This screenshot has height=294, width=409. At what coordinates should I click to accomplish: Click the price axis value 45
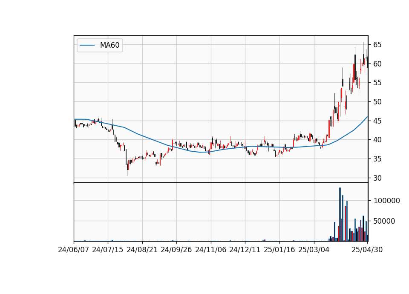point(377,121)
